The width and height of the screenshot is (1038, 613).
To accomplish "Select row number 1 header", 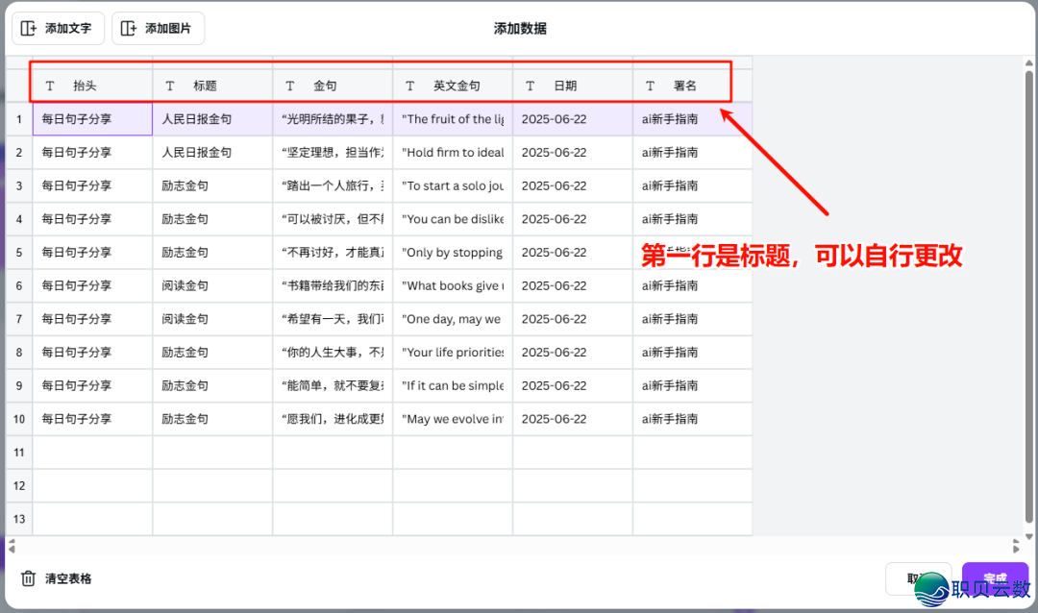I will click(18, 119).
